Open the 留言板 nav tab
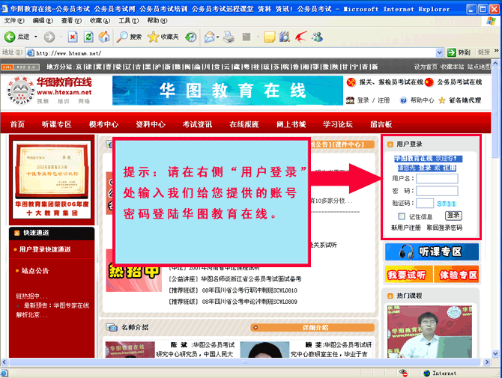The width and height of the screenshot is (502, 378). tap(381, 124)
